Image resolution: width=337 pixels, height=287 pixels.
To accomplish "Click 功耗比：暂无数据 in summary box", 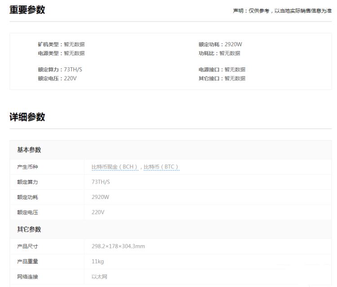I will click(219, 53).
